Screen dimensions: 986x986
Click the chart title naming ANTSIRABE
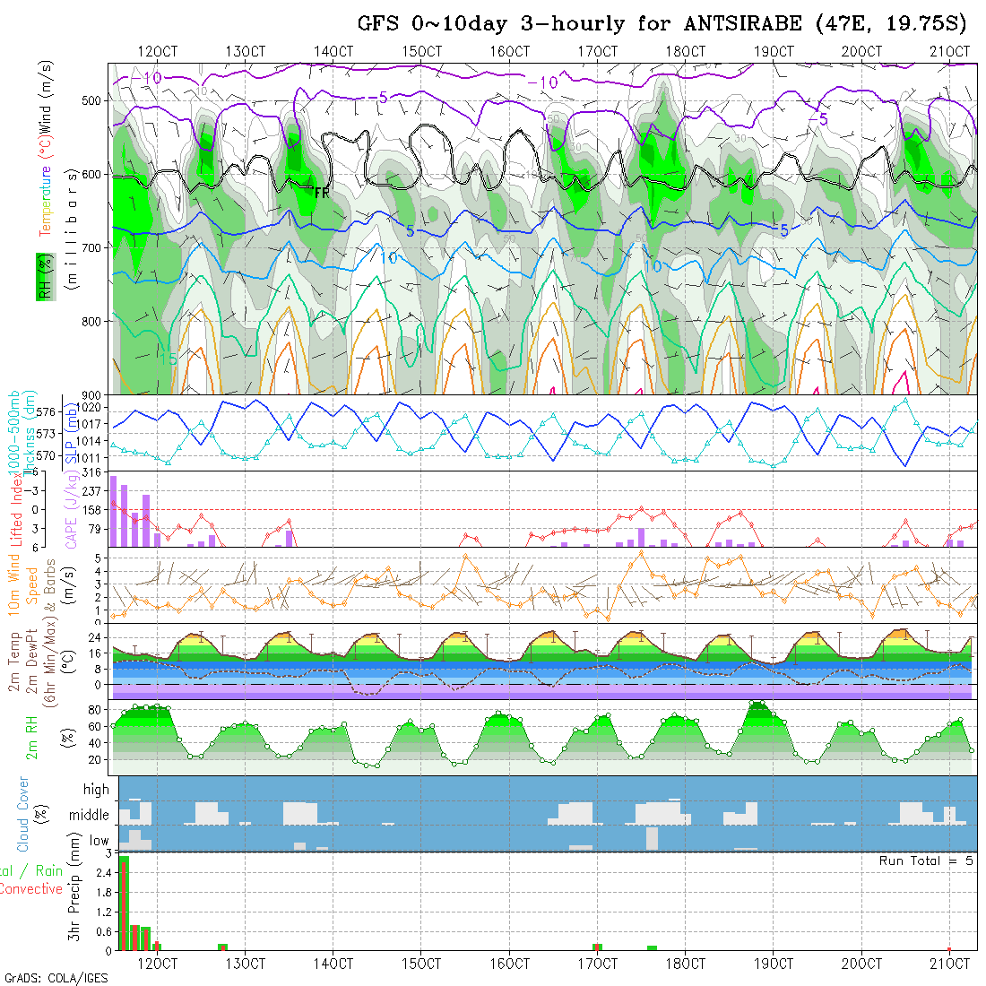662,23
